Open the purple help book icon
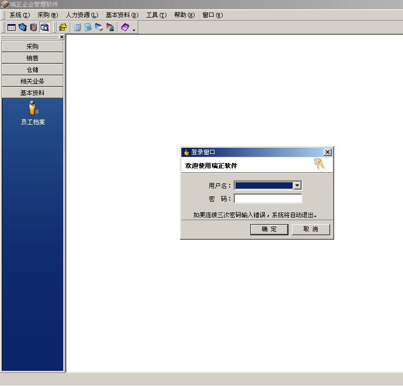 click(125, 27)
